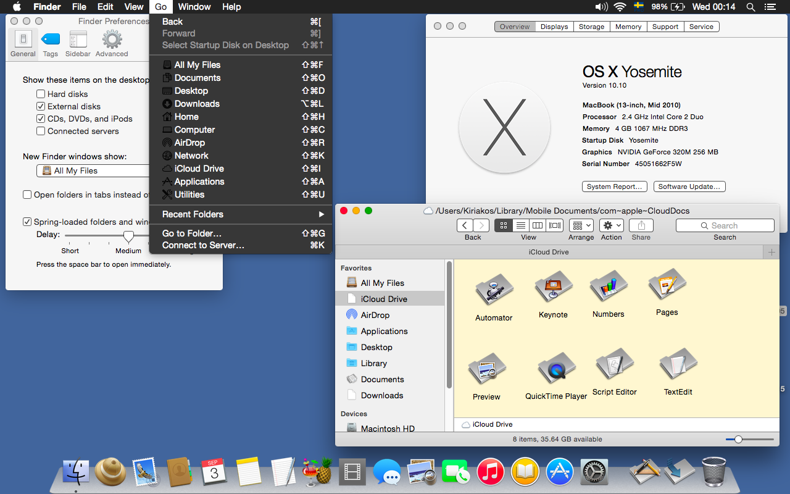Select AirDrop in Finder sidebar
The height and width of the screenshot is (494, 790).
point(390,315)
